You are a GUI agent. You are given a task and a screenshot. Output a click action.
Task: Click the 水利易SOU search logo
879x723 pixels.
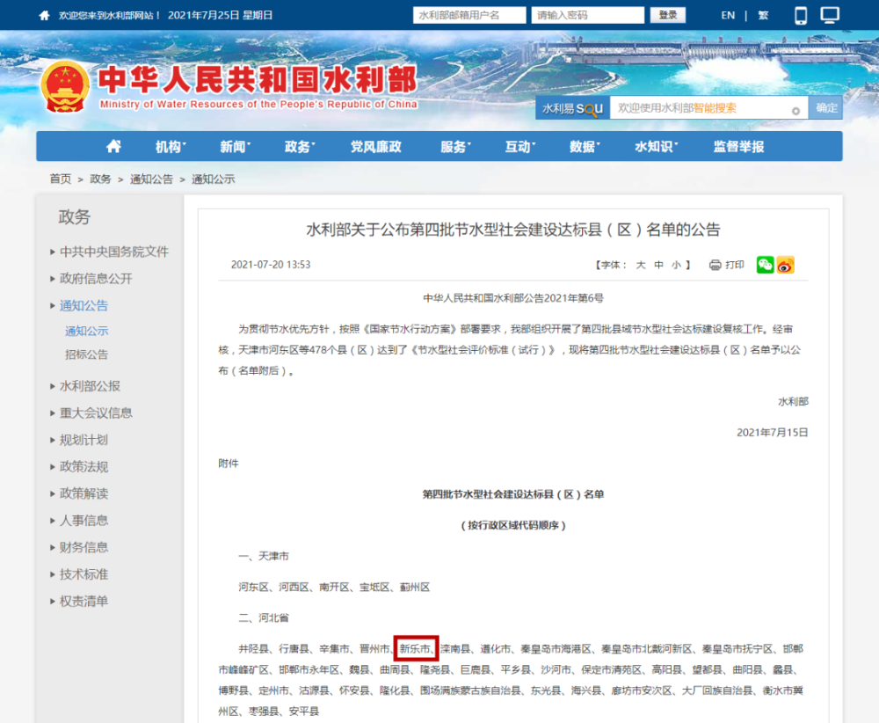click(x=572, y=108)
